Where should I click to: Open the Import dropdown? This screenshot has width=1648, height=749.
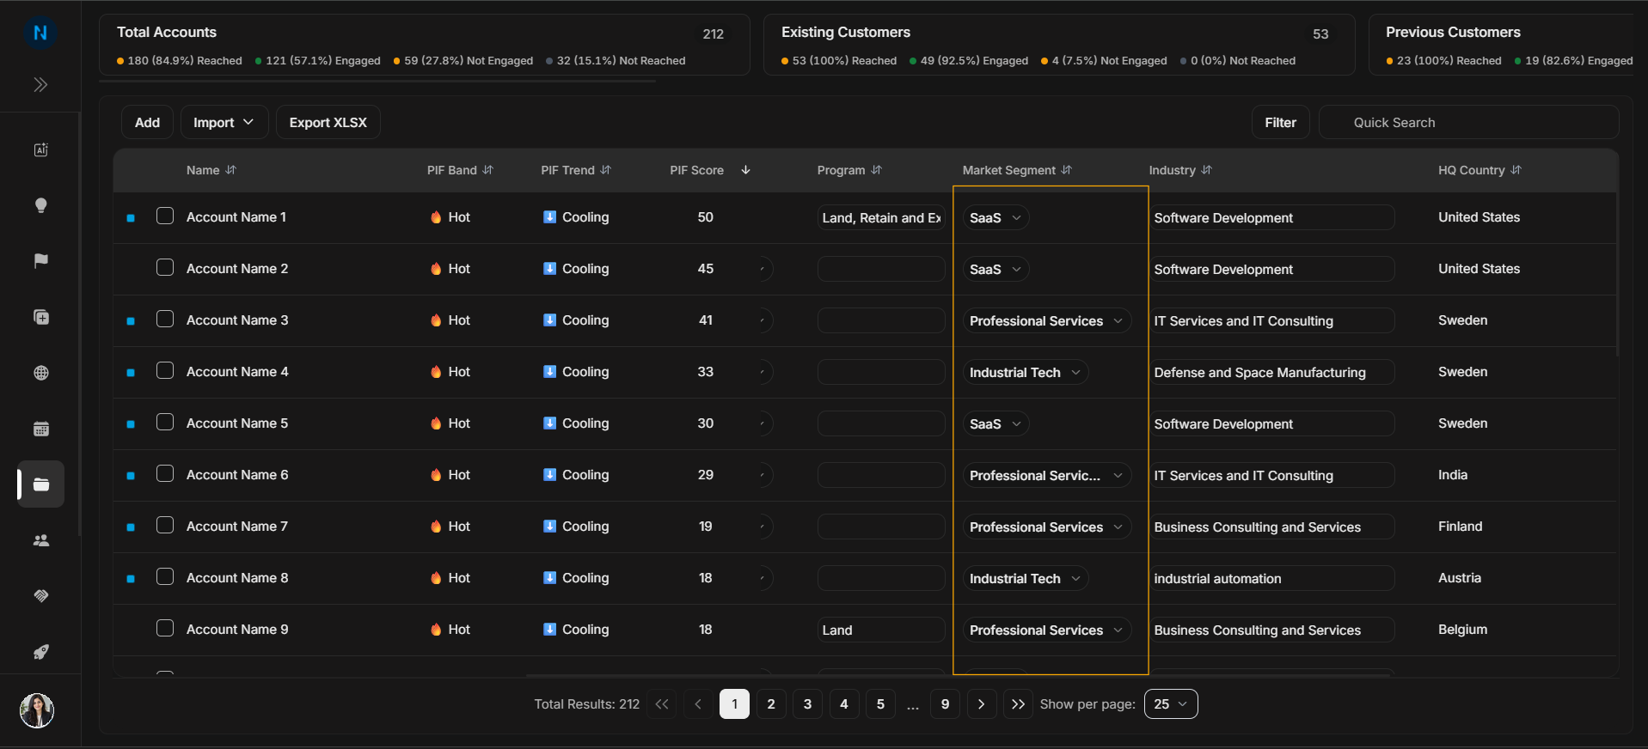(224, 122)
